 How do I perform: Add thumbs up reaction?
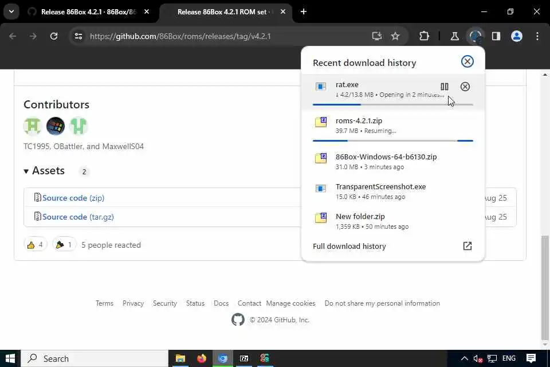(35, 245)
